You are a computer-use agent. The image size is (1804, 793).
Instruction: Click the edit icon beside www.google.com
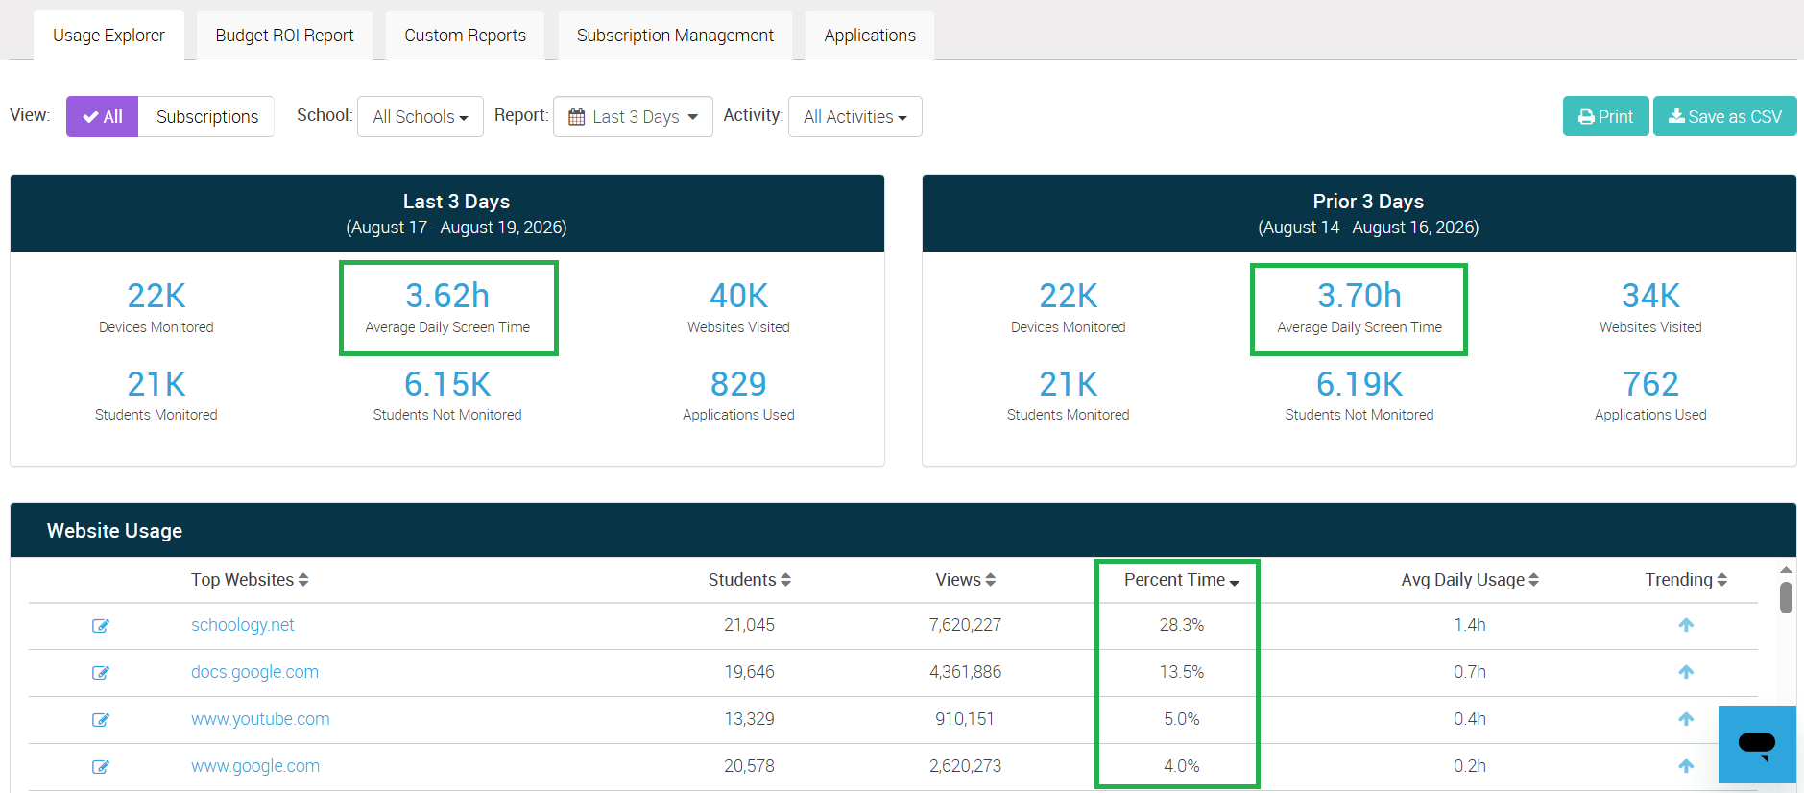click(100, 767)
